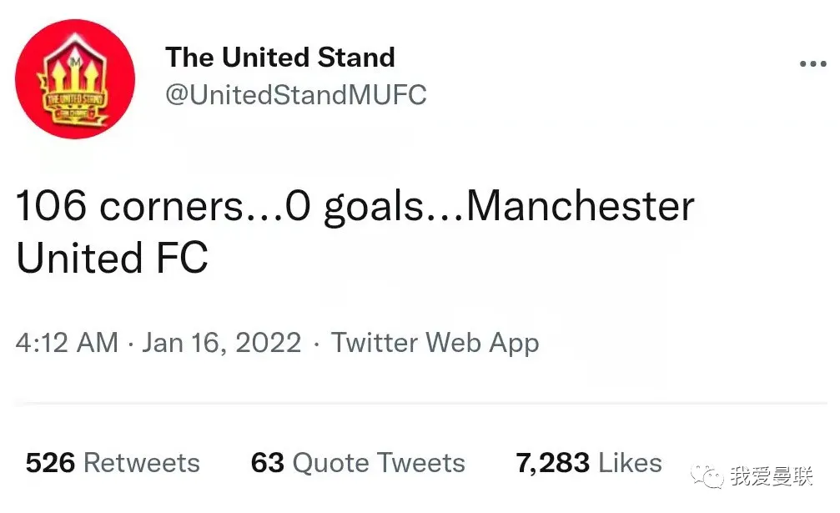Click the display name The United Stand
The width and height of the screenshot is (840, 513).
coord(279,58)
